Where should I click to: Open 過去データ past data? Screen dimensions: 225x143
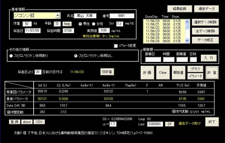[x=206, y=9]
